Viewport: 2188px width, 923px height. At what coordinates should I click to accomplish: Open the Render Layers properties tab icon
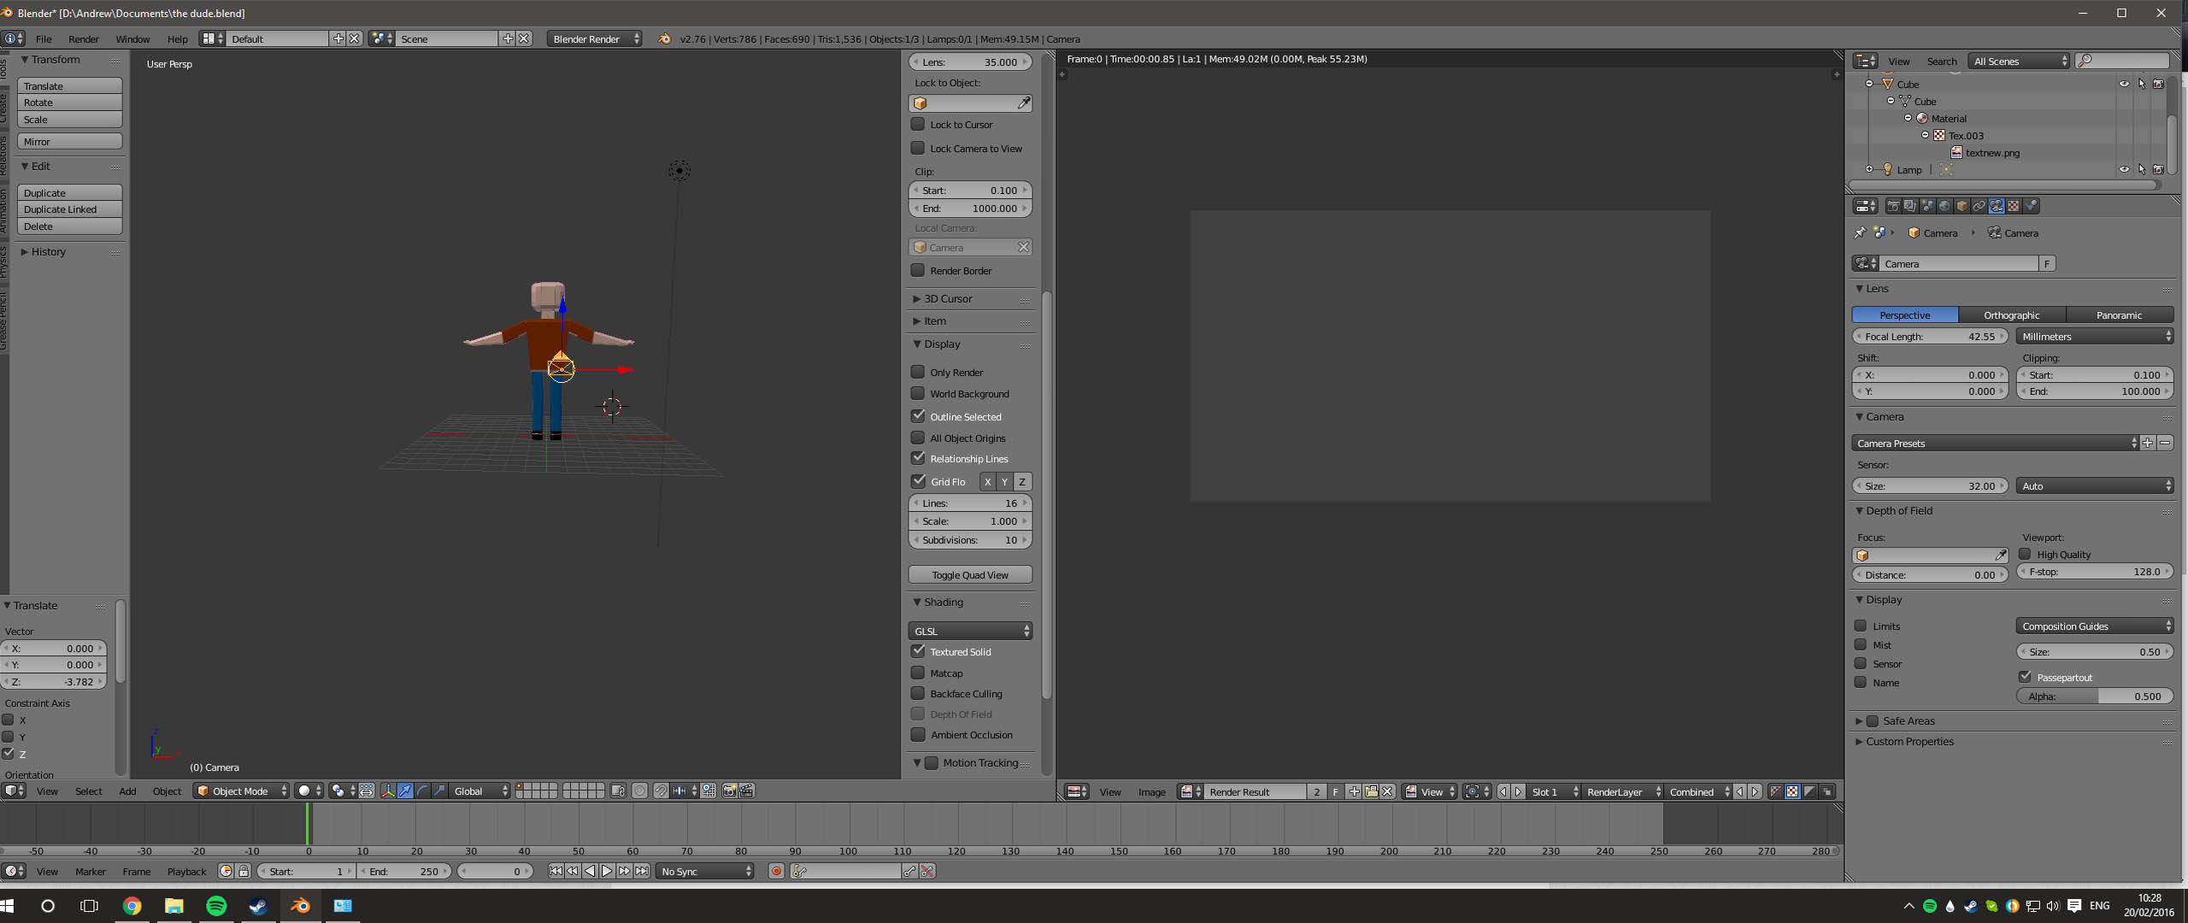(x=1910, y=206)
